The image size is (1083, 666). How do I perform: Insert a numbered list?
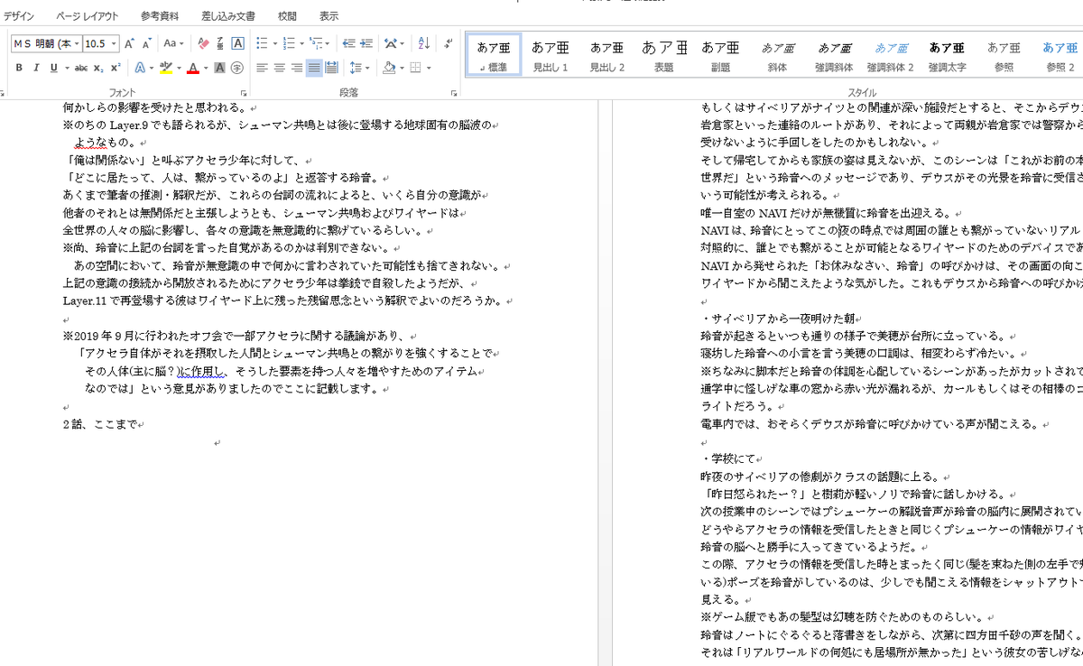click(288, 43)
